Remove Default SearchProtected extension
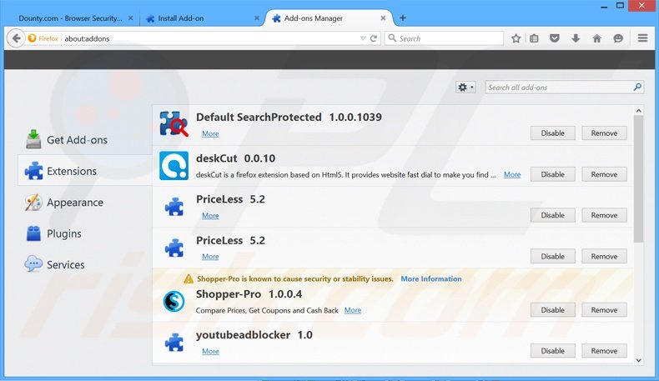This screenshot has height=381, width=659. (605, 133)
